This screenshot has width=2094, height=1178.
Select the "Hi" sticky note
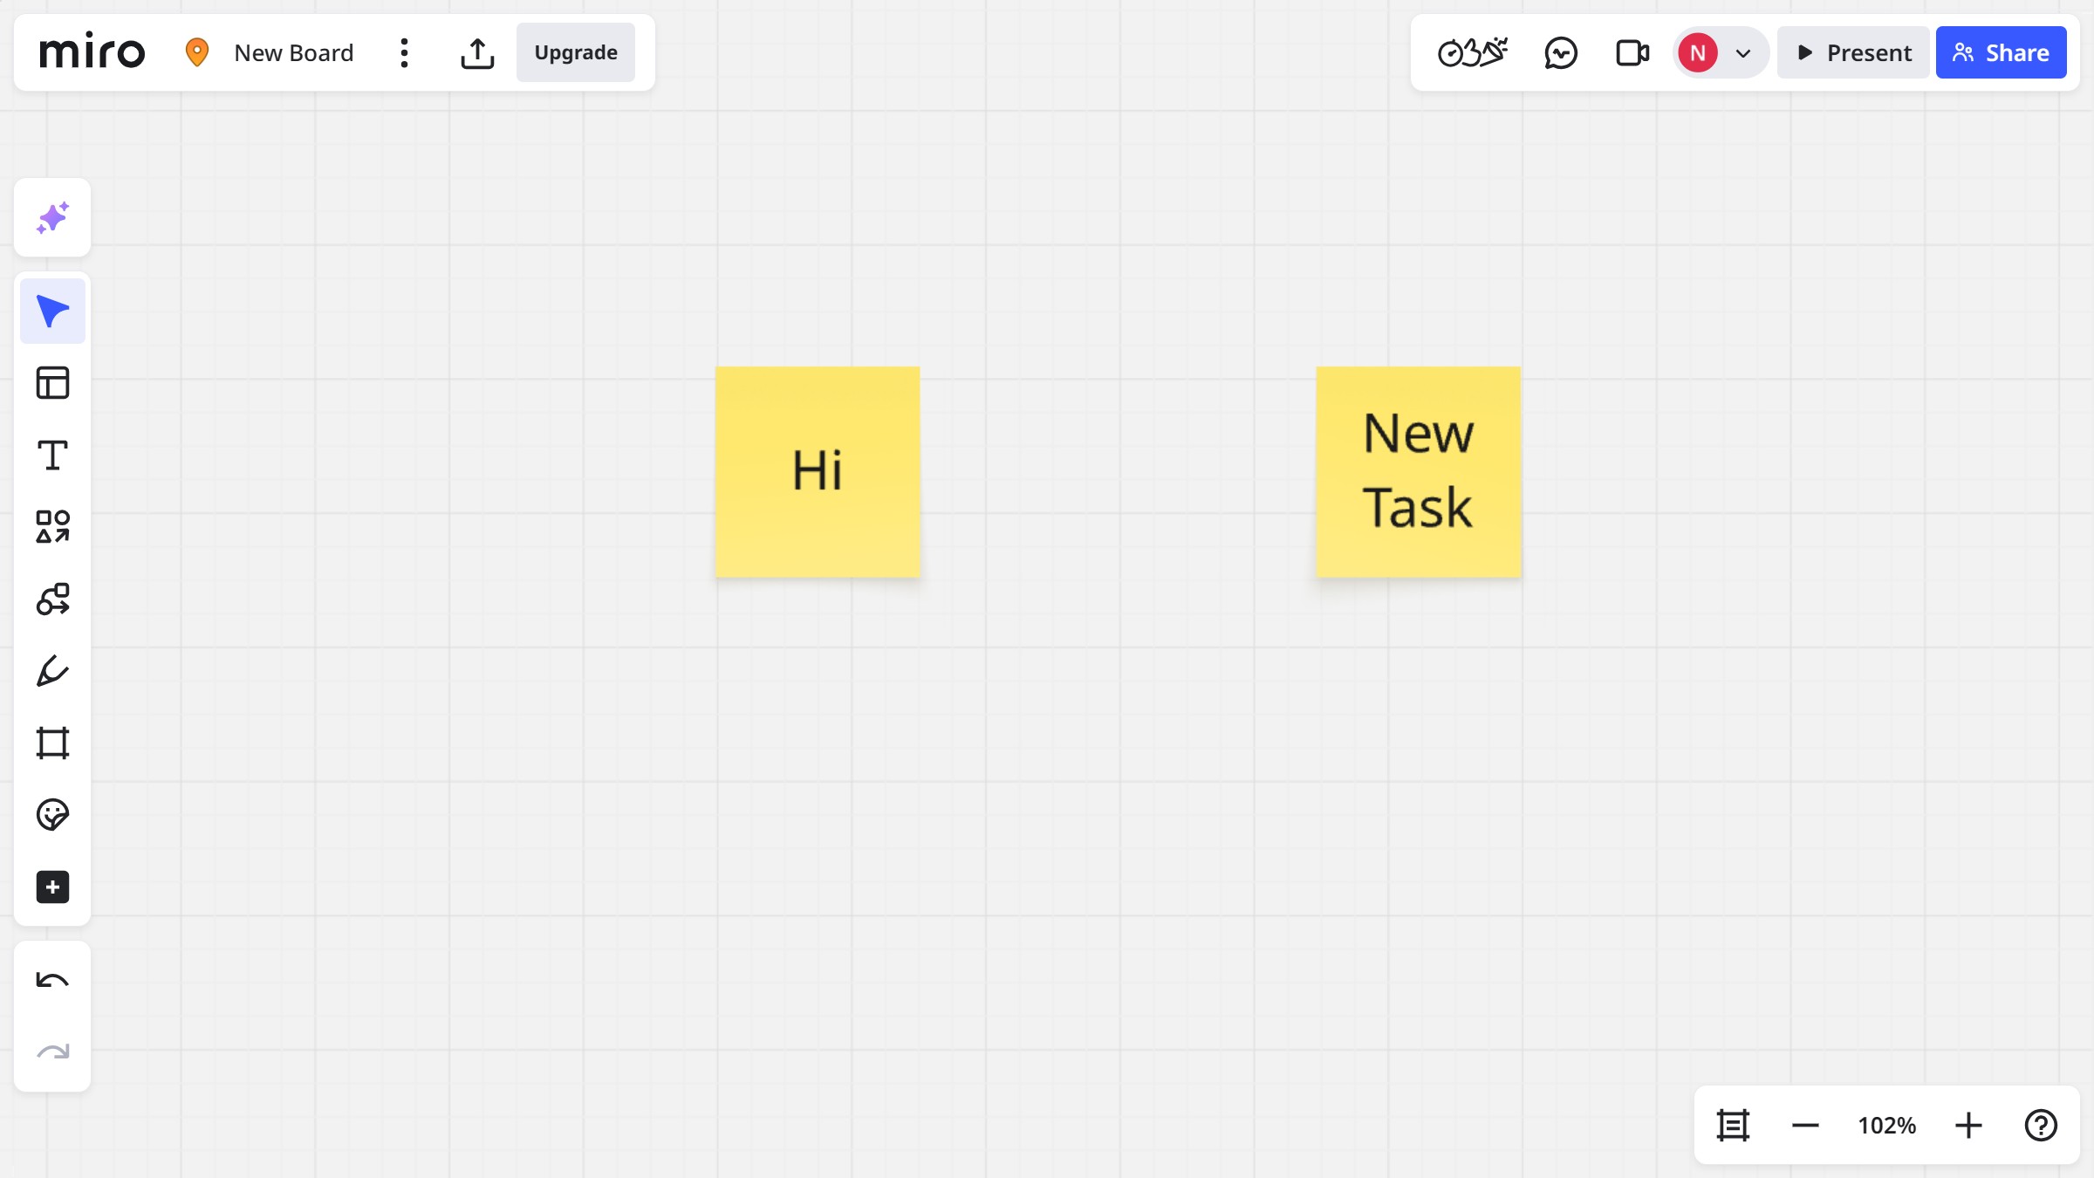tap(817, 470)
